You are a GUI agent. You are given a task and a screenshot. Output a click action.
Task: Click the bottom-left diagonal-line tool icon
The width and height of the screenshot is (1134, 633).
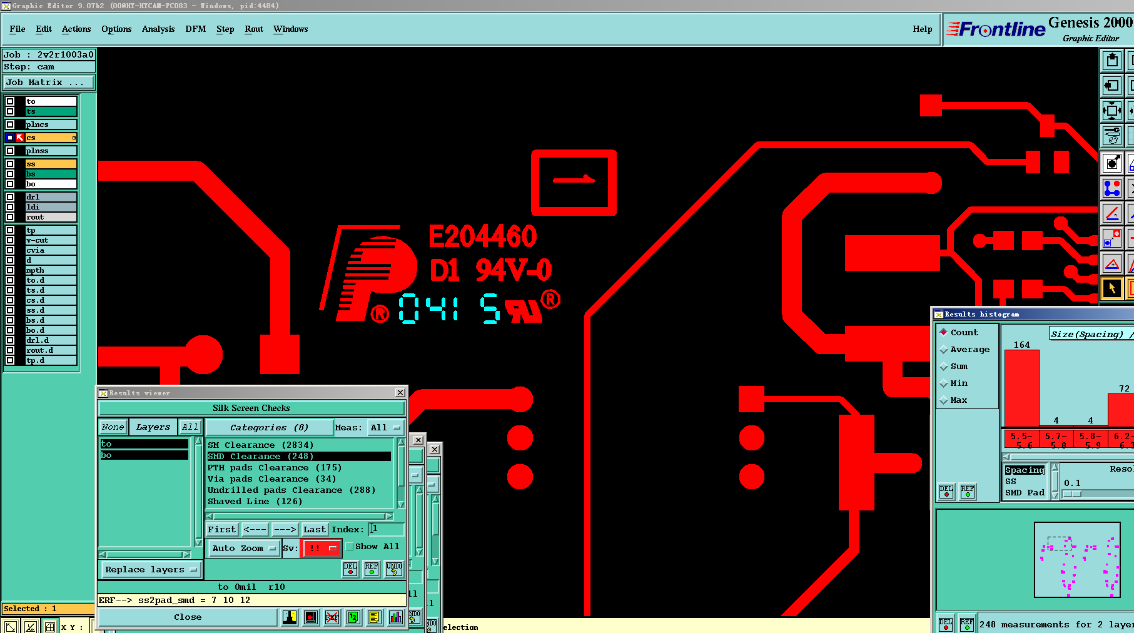[11, 626]
